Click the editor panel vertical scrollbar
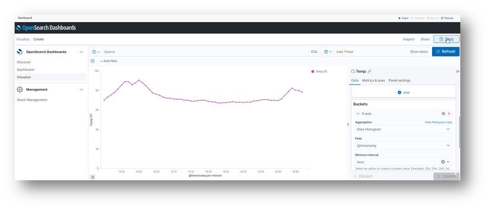 coord(459,132)
